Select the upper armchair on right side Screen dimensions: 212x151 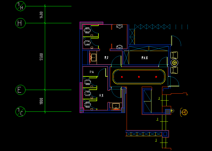(x=174, y=55)
